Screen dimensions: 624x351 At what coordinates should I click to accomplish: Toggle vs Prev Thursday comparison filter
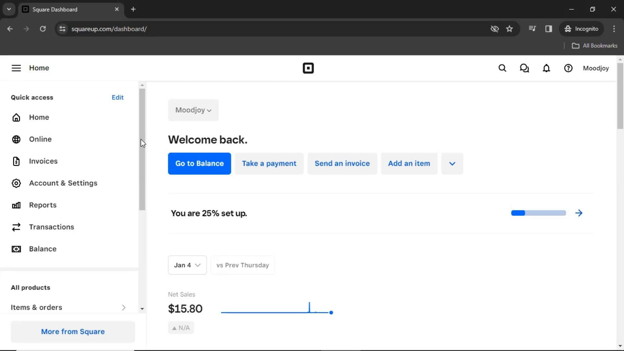click(x=242, y=265)
